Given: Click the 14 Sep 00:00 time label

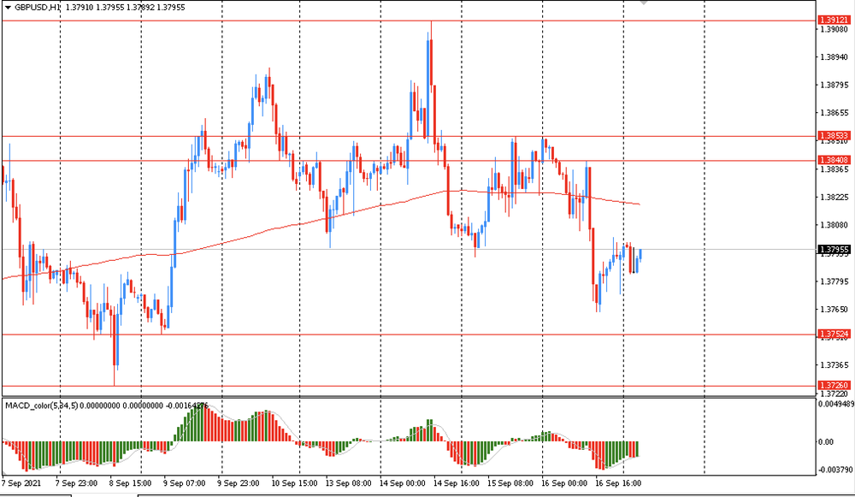Looking at the screenshot, I should coord(403,483).
